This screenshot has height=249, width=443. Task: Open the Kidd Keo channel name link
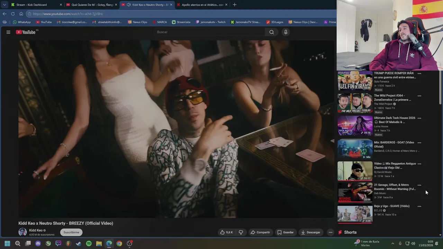(x=36, y=230)
